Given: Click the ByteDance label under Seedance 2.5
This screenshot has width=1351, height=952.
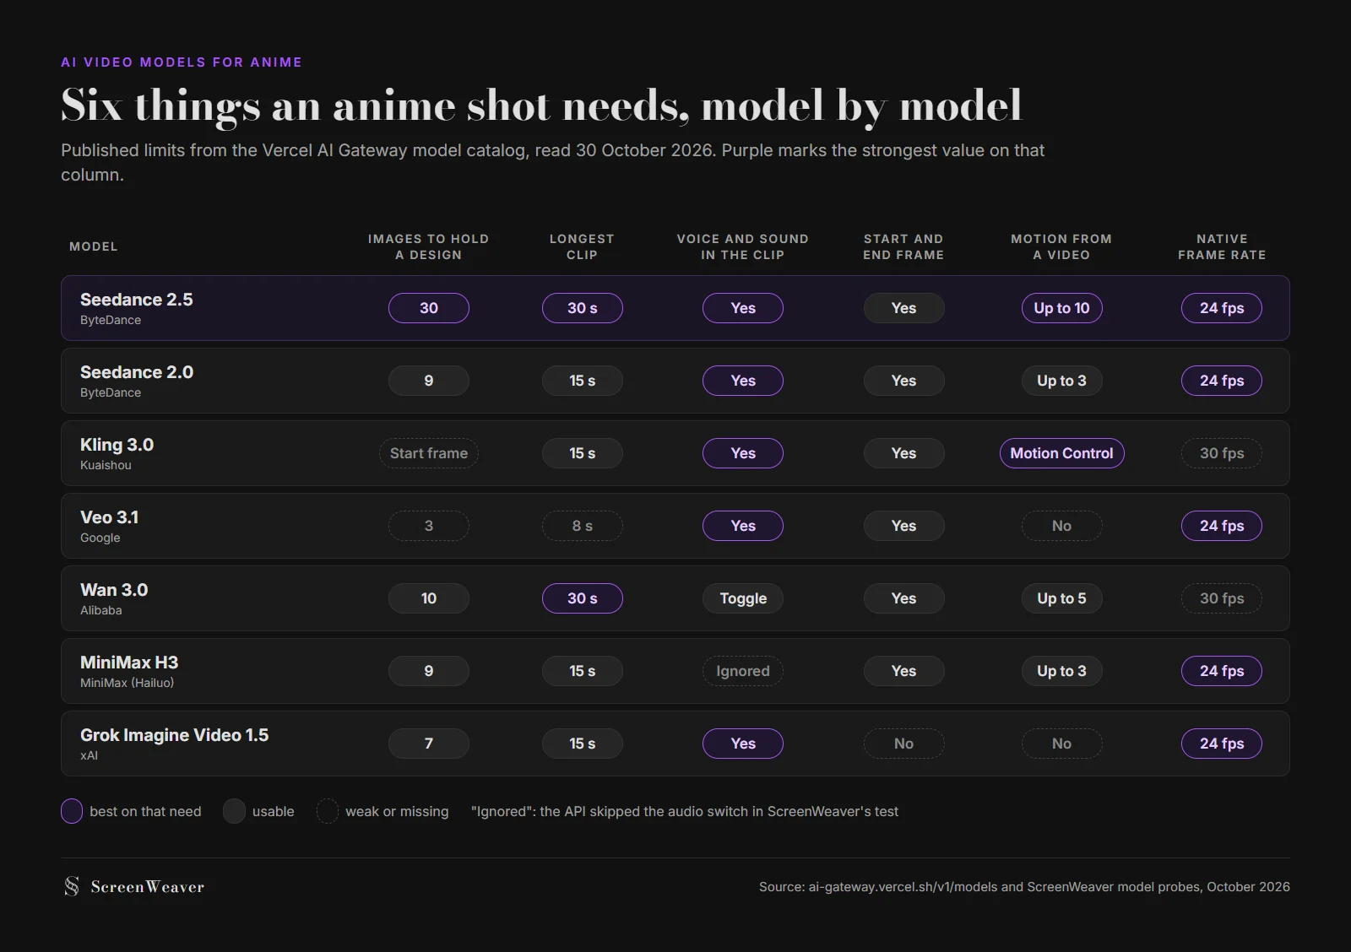Looking at the screenshot, I should click(111, 320).
